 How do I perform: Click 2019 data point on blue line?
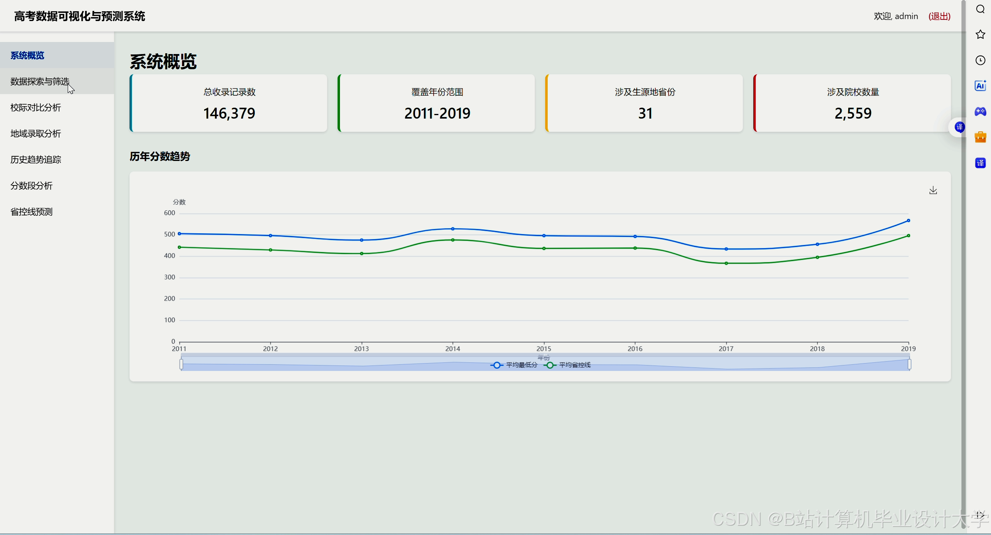point(909,220)
